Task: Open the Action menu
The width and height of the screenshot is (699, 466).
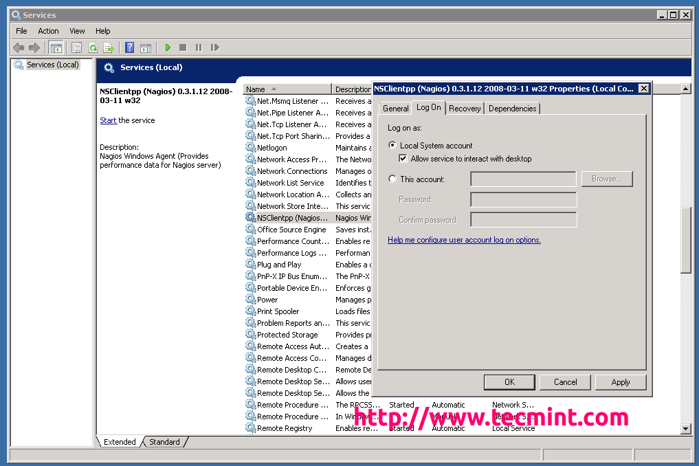Action: pyautogui.click(x=48, y=31)
